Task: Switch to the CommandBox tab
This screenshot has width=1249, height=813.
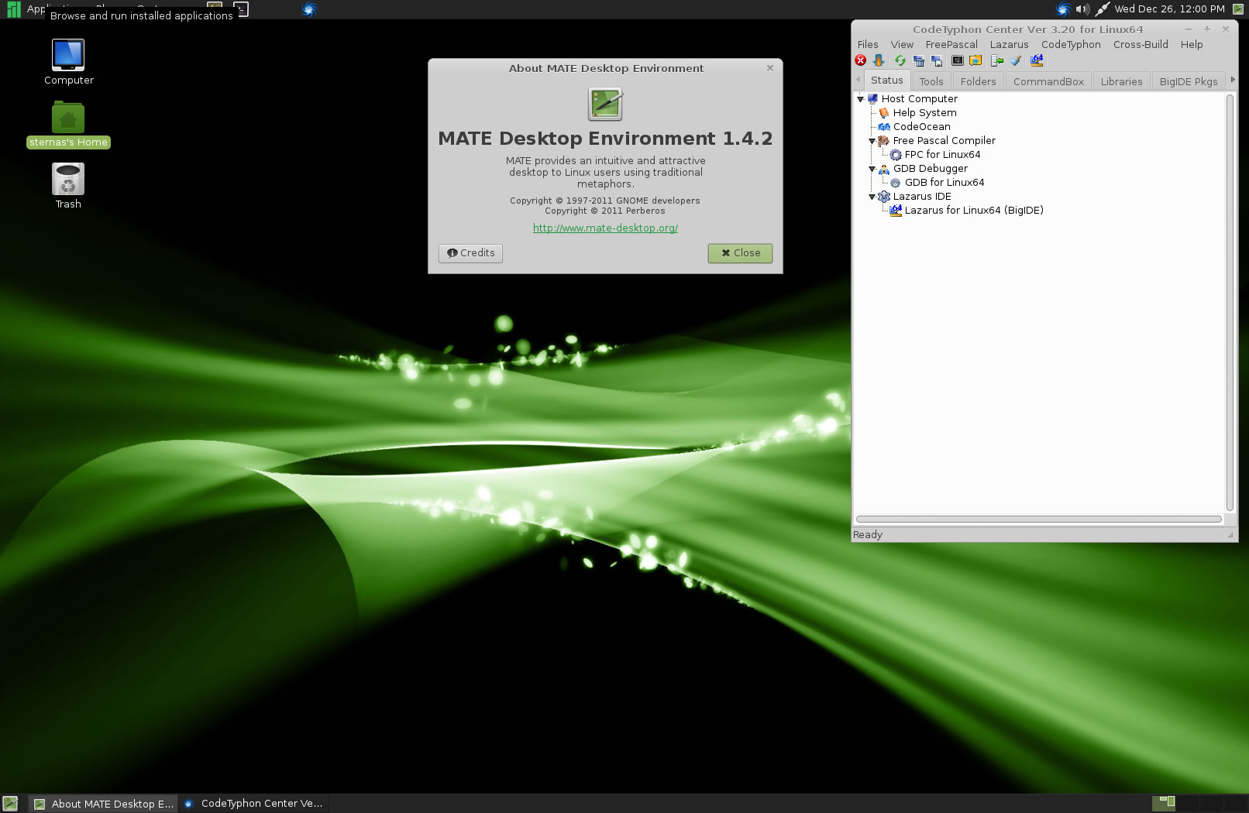Action: point(1048,81)
